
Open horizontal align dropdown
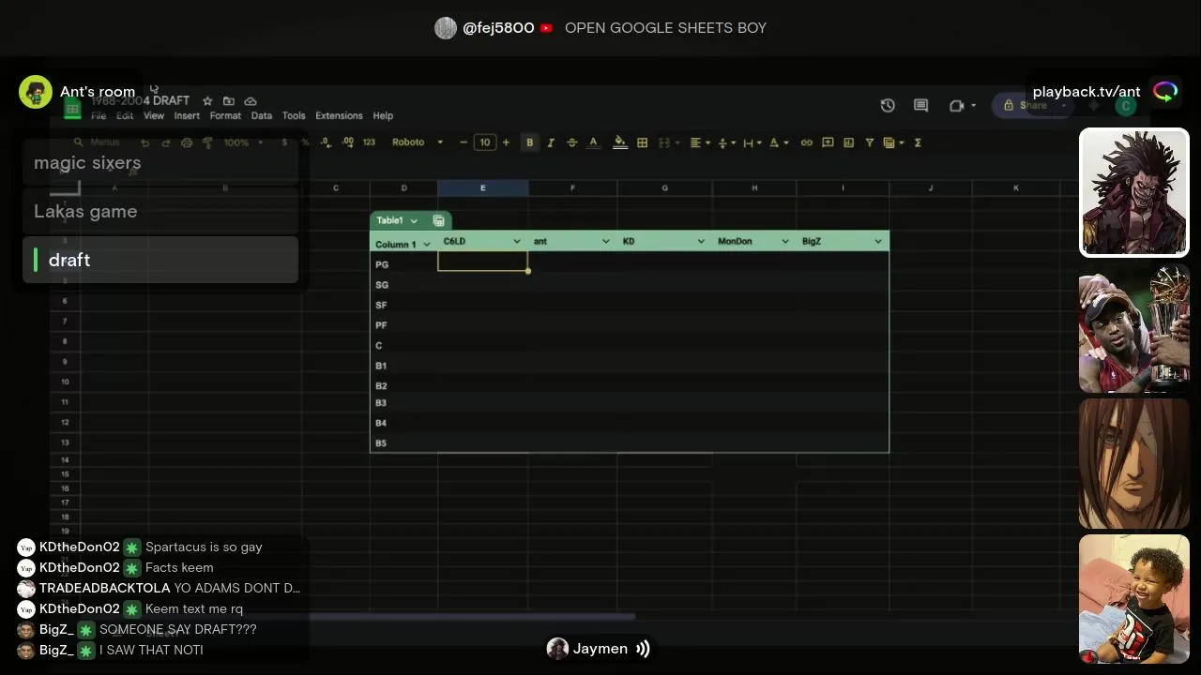699,142
